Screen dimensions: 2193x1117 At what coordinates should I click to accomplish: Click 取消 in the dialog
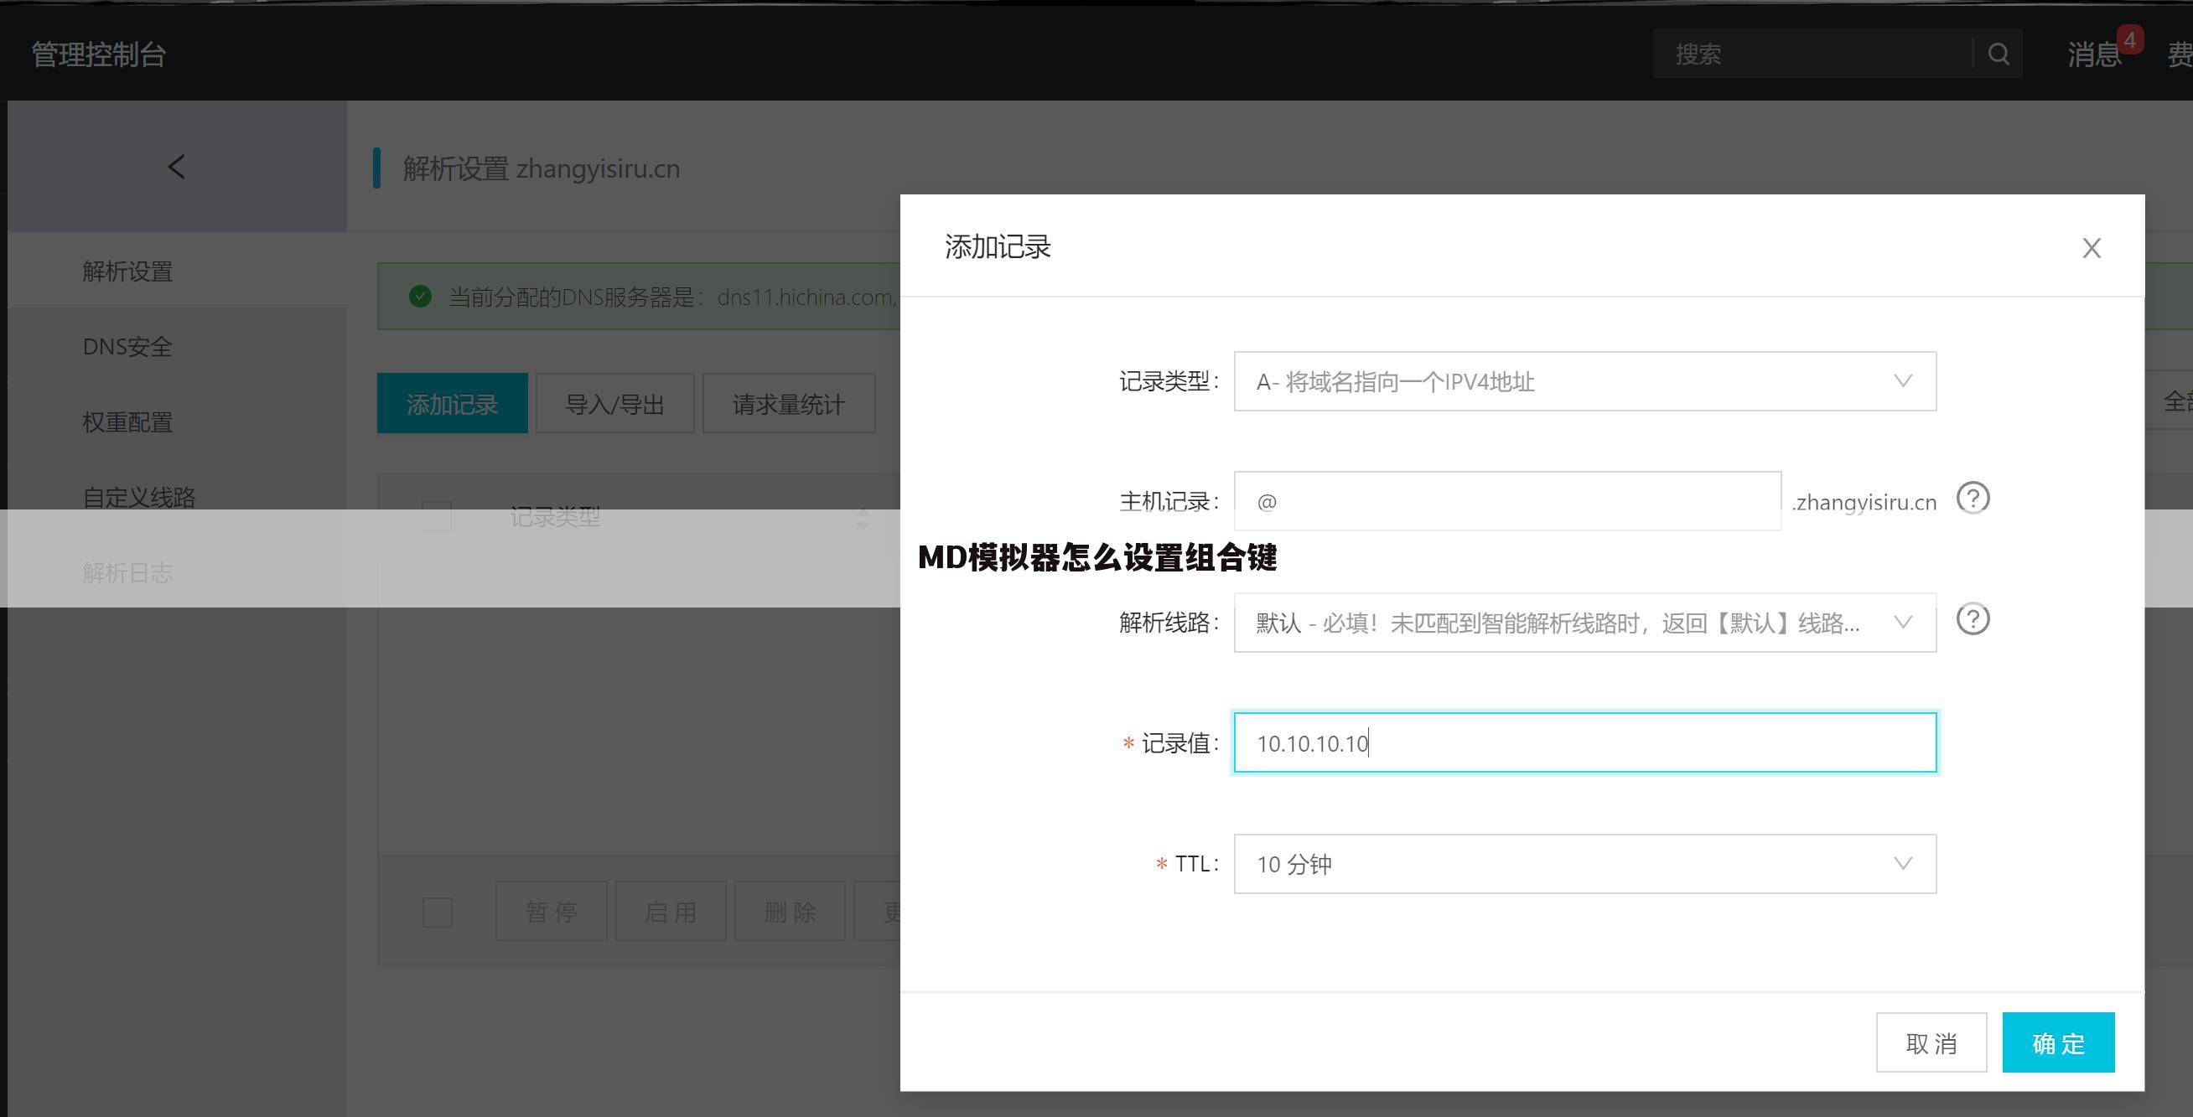[1931, 1043]
